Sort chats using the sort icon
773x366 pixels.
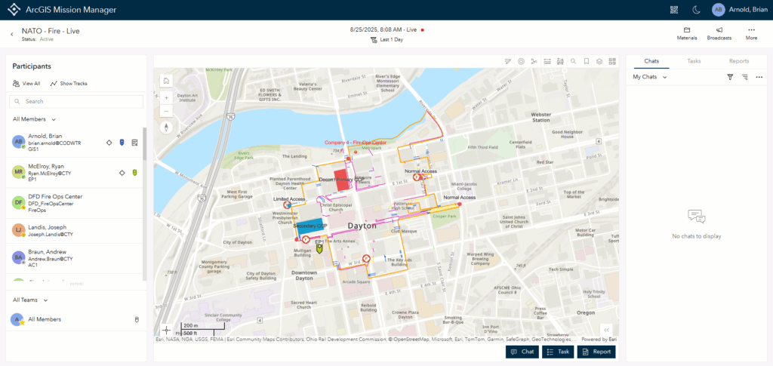[745, 77]
